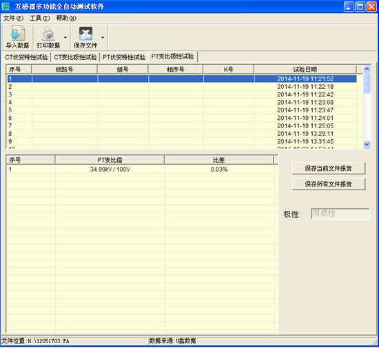Switch to CT变比极性试验 tab

coord(75,57)
